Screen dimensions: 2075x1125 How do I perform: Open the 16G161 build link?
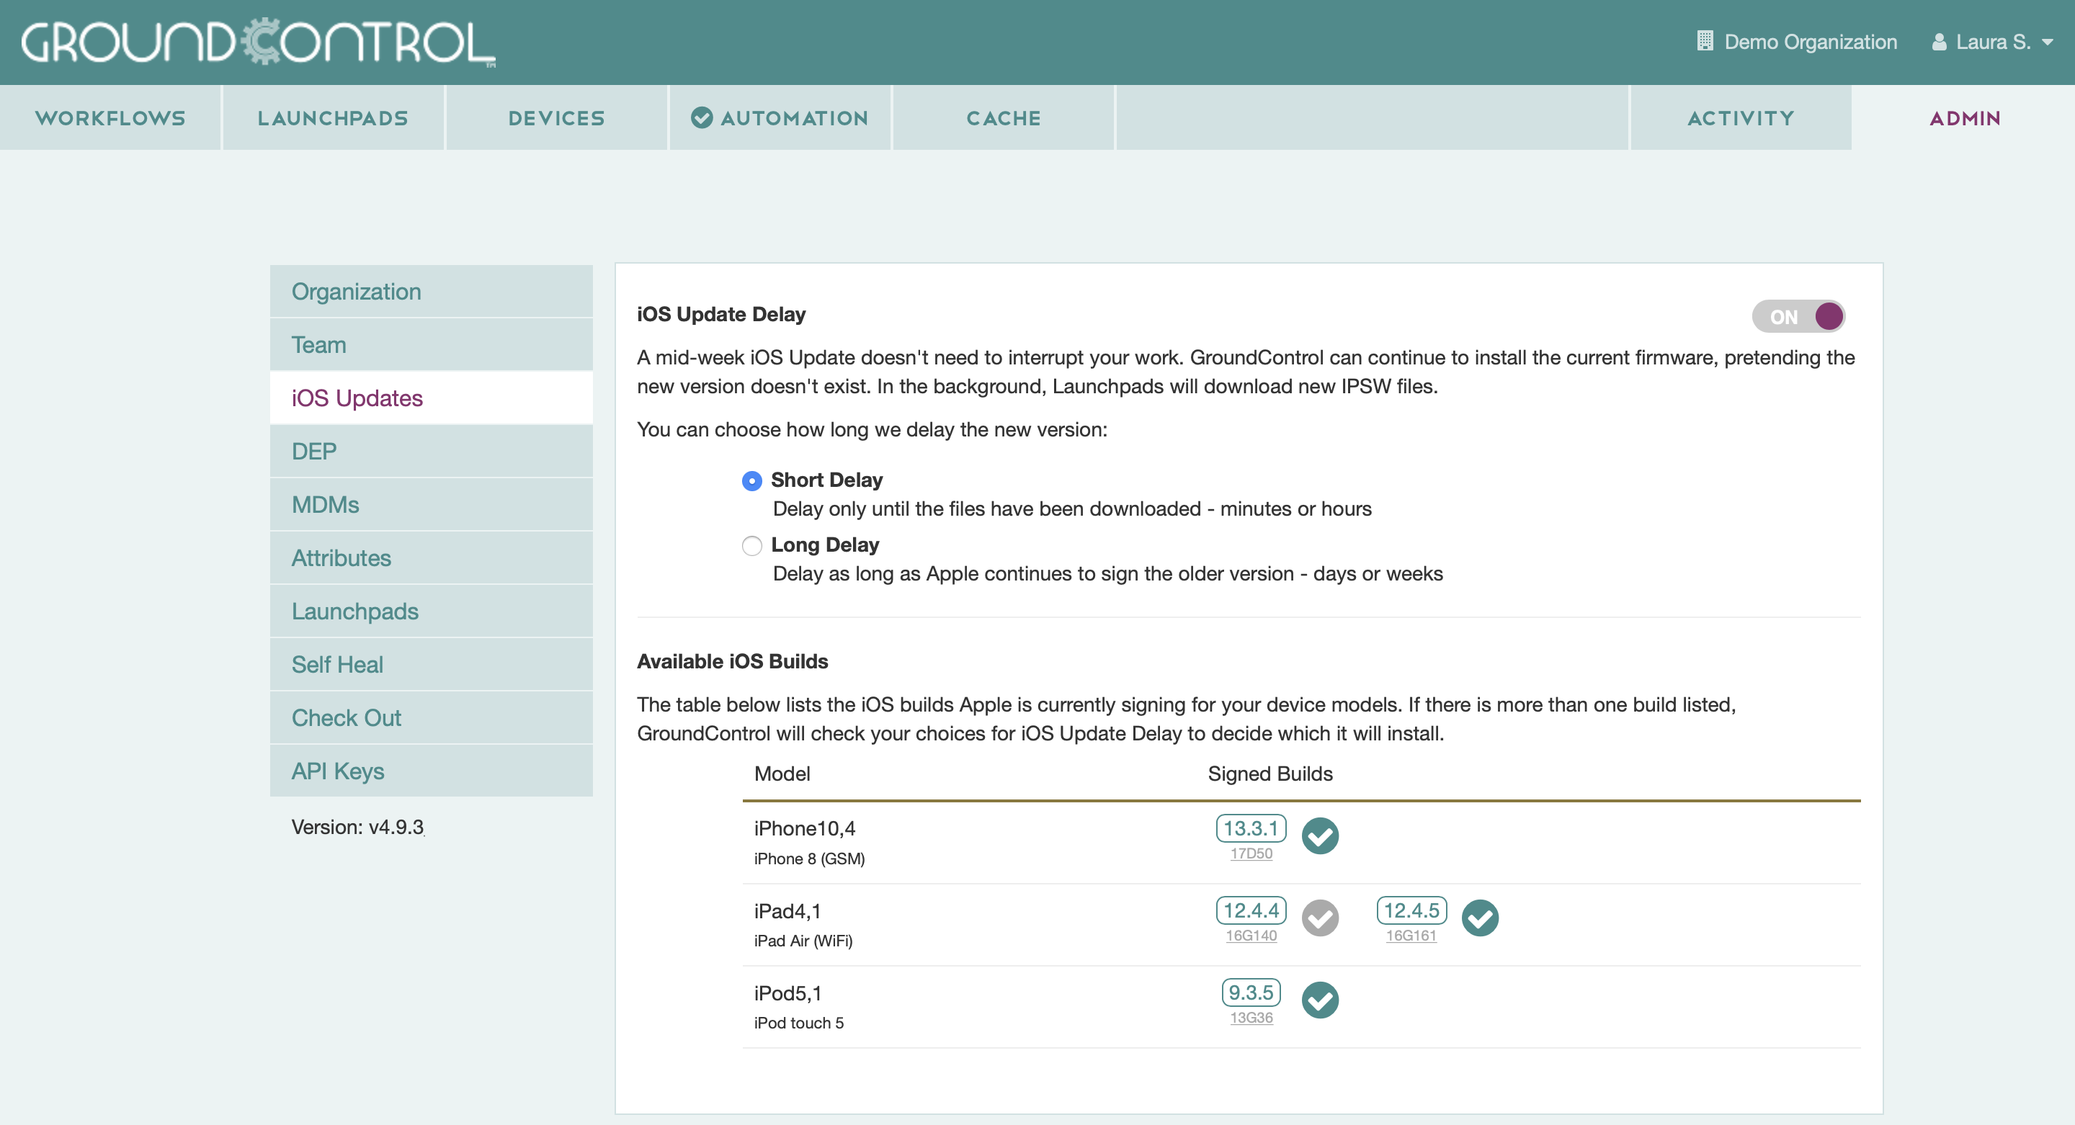point(1411,936)
